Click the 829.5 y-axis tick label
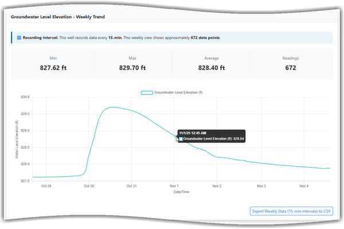The image size is (344, 229). tap(25, 114)
